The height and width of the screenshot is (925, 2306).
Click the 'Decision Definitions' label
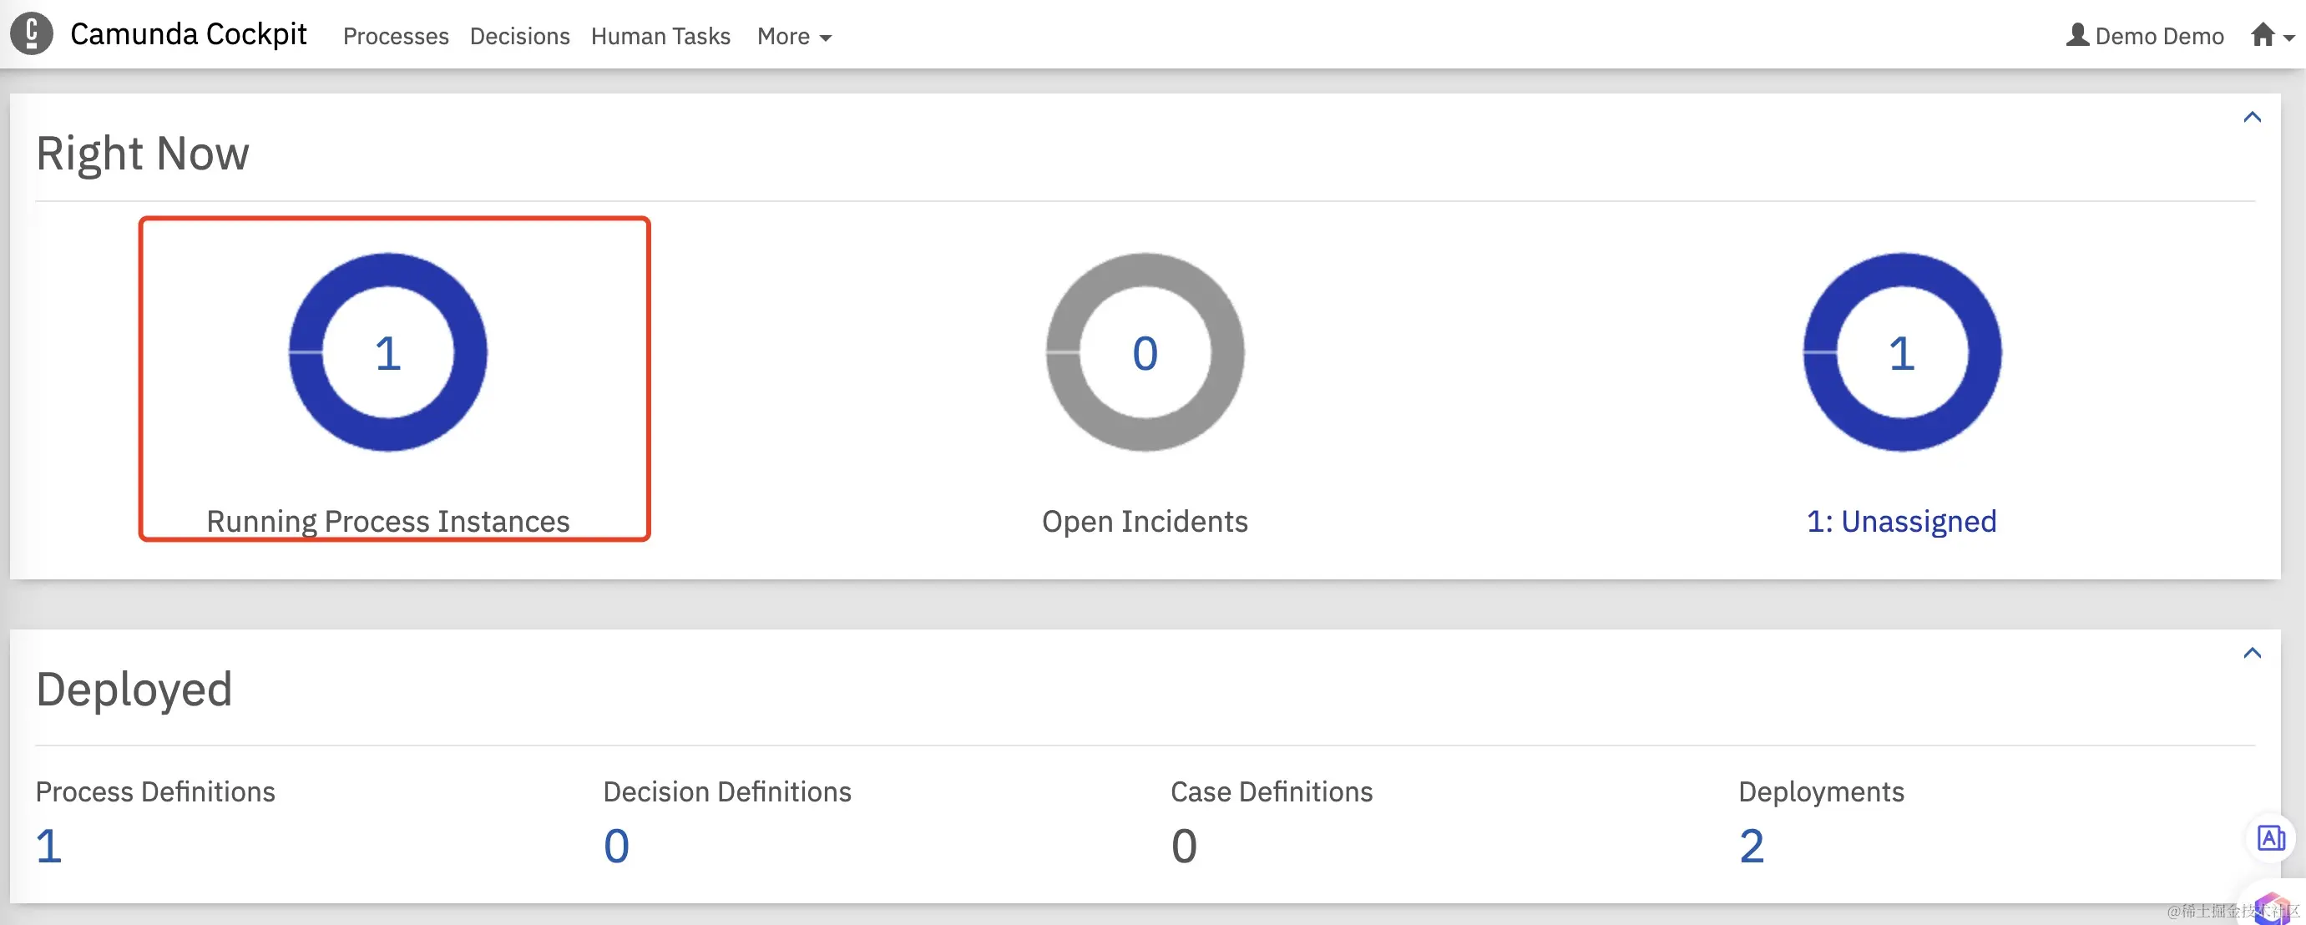click(x=727, y=791)
